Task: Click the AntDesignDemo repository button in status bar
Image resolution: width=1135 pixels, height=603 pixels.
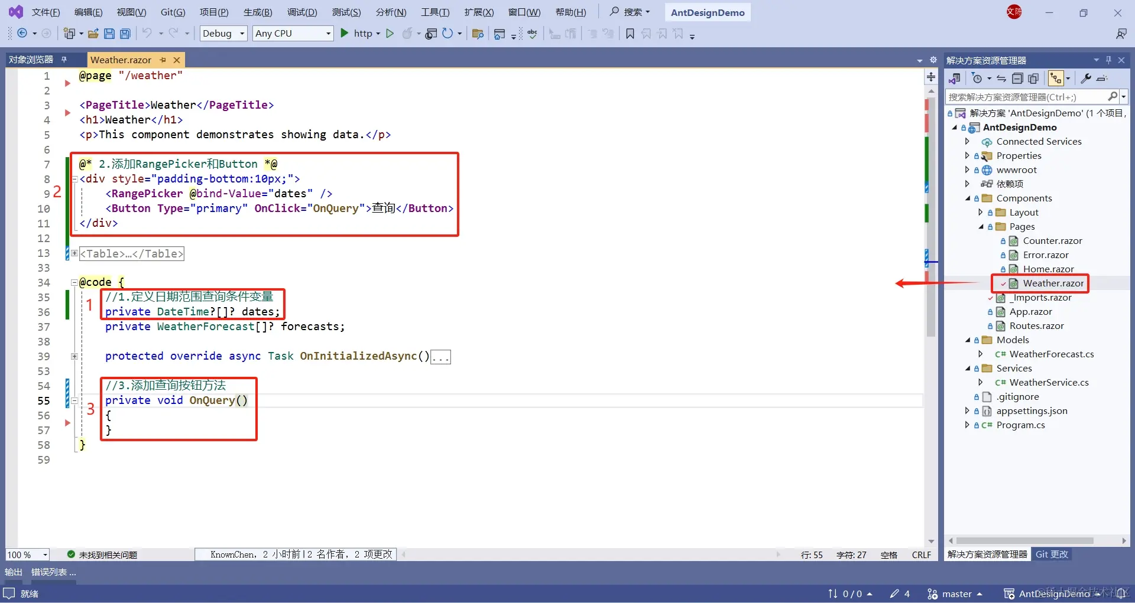Action: 1052,594
